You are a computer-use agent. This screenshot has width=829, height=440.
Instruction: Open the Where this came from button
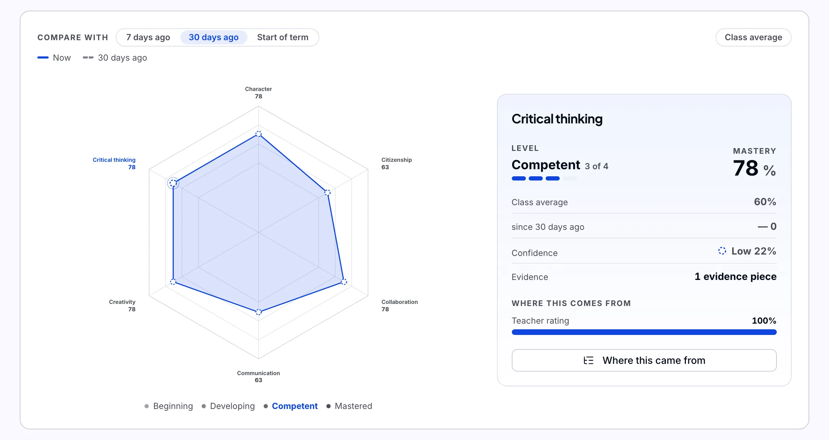644,360
